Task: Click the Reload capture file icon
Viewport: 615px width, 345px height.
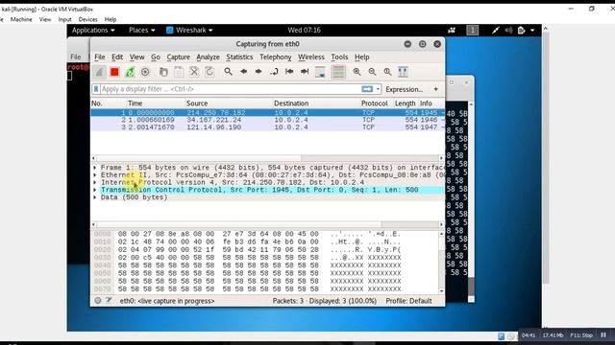Action: 209,72
